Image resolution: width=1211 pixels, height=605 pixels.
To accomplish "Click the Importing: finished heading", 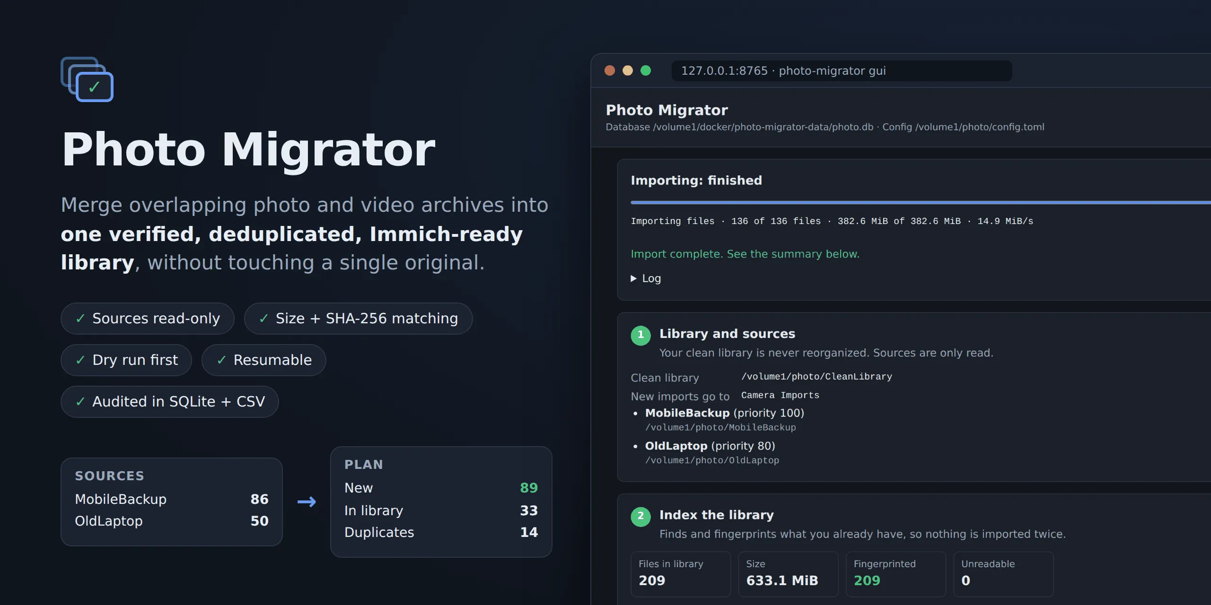I will [696, 181].
